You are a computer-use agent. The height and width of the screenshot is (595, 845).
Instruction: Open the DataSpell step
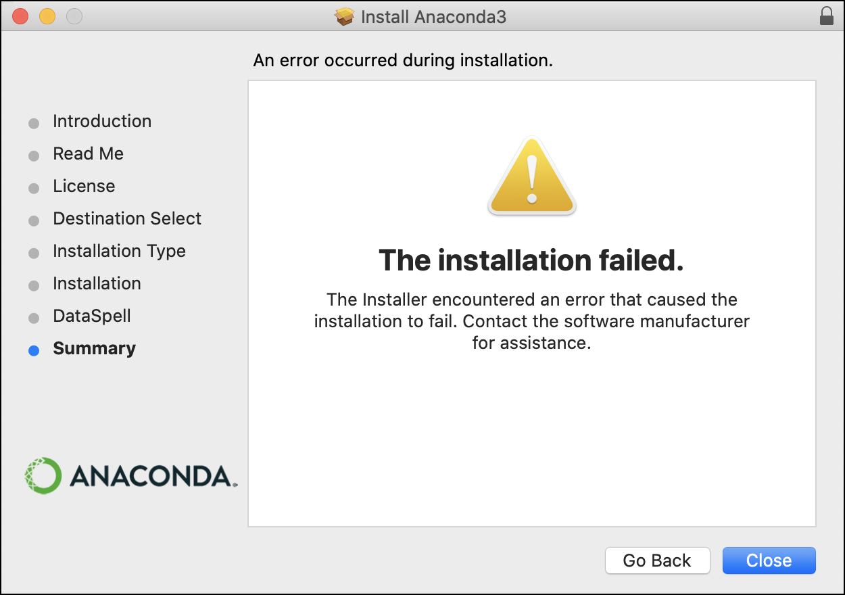(x=92, y=316)
